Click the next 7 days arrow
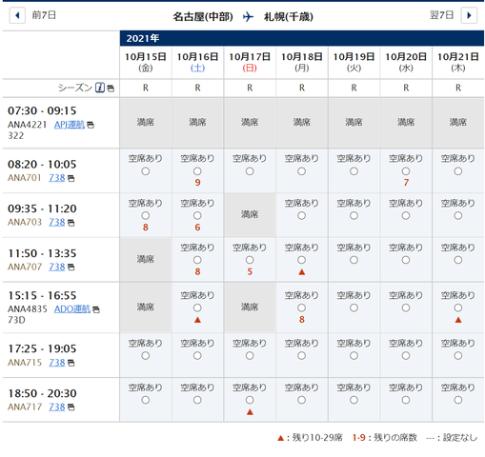485x457 pixels. pos(469,15)
